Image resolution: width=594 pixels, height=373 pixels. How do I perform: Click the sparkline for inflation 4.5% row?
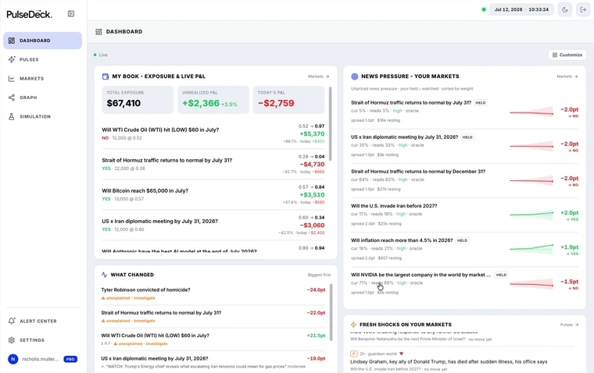(531, 248)
